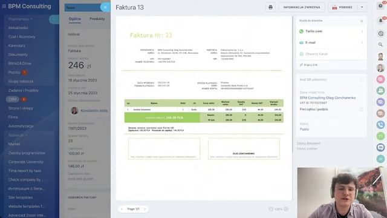The width and height of the screenshot is (387, 218).
Task: Open Strony i sklepy in the left menu
Action: click(x=21, y=108)
